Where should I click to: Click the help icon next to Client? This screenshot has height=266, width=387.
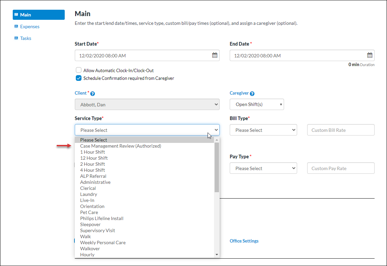tap(92, 93)
